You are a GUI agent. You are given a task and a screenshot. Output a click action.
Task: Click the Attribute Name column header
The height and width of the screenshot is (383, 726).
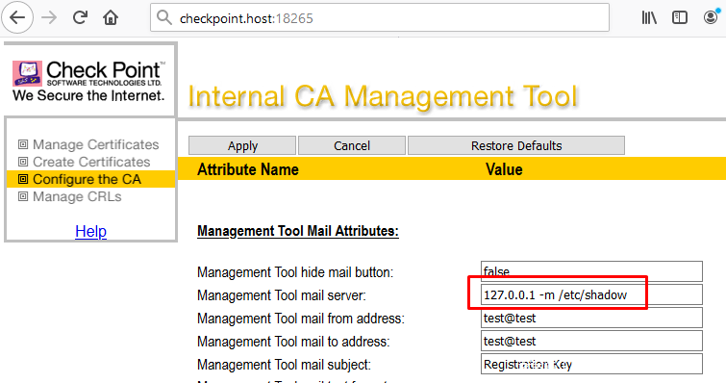(x=248, y=169)
